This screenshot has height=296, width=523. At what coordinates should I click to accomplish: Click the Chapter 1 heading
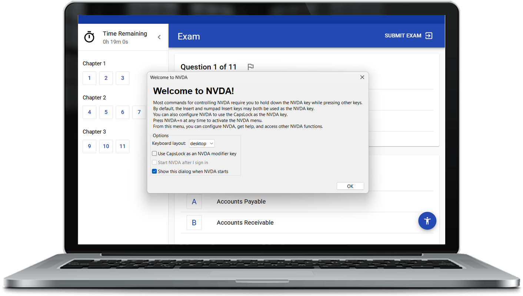tap(94, 64)
